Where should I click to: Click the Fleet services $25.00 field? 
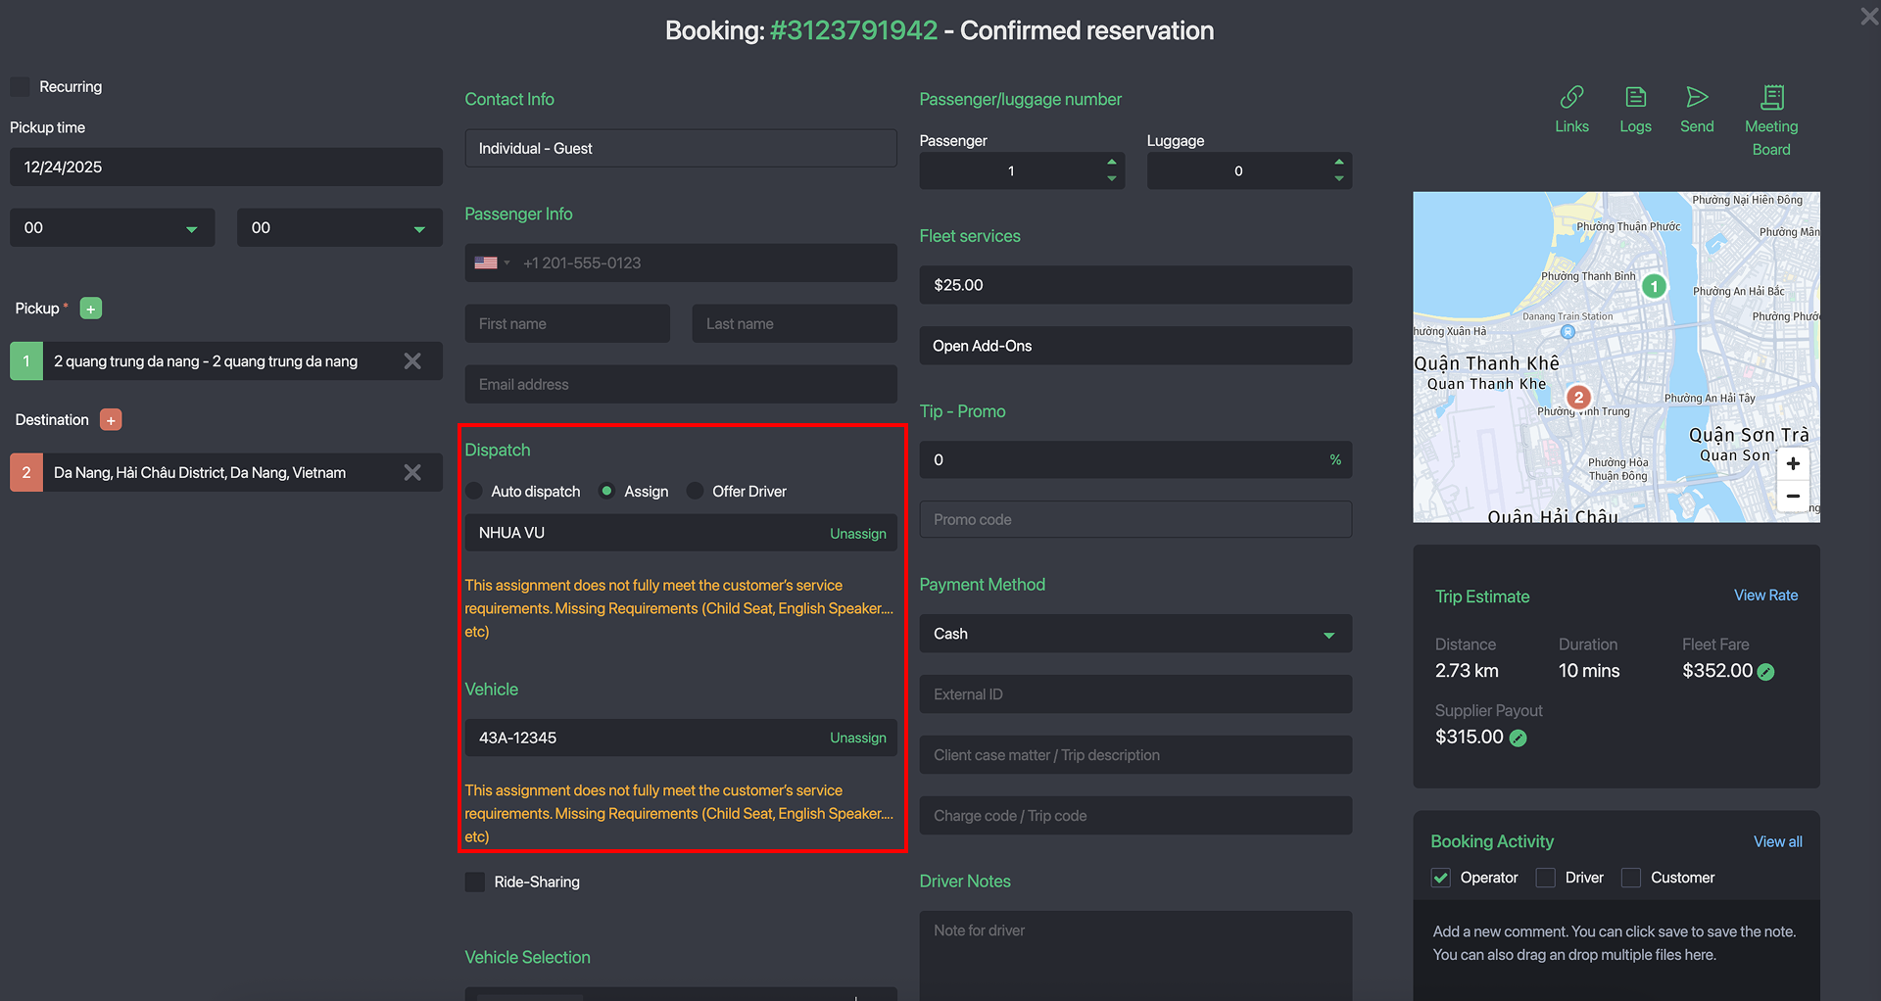click(1135, 285)
